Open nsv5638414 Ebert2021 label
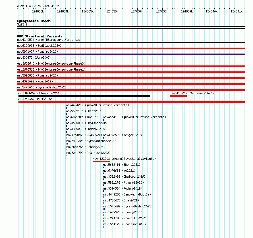The width and height of the screenshot is (253, 238). click(122, 165)
